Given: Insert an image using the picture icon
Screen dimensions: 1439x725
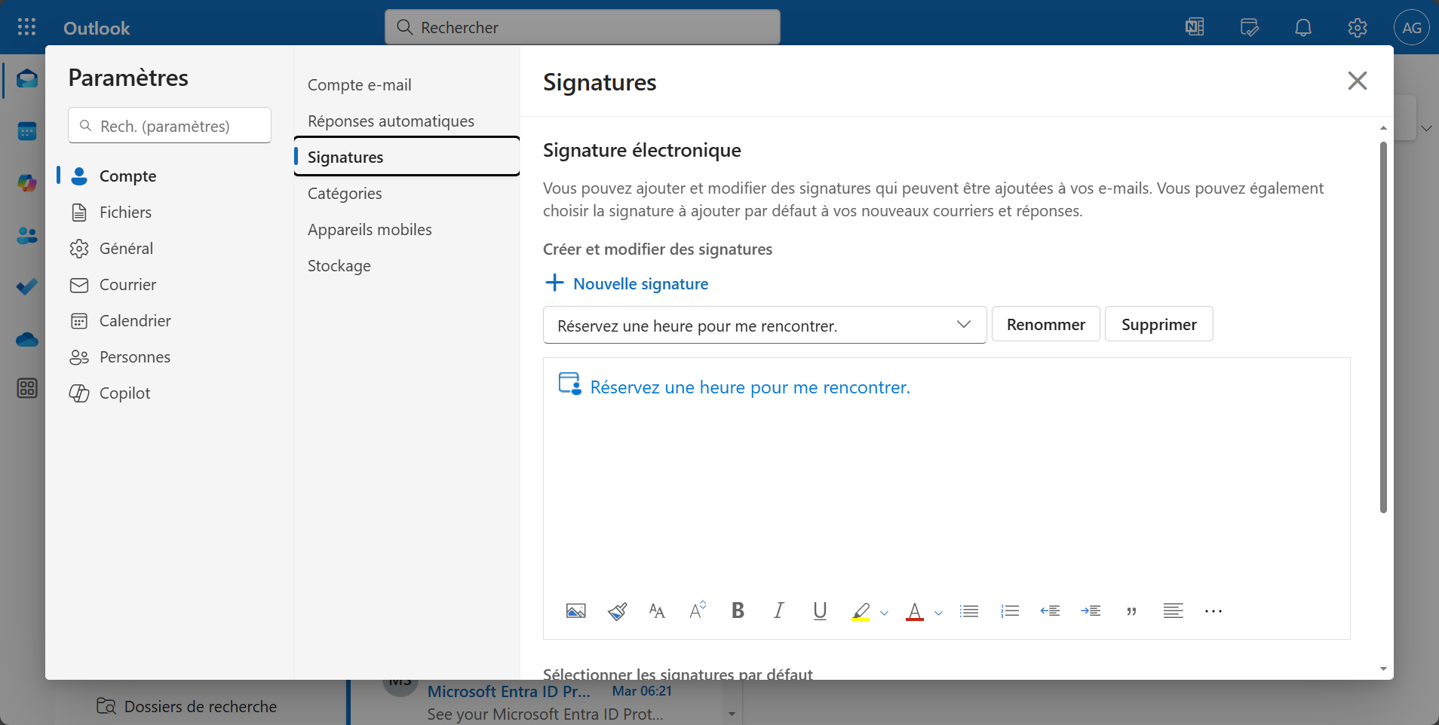Looking at the screenshot, I should click(x=575, y=611).
